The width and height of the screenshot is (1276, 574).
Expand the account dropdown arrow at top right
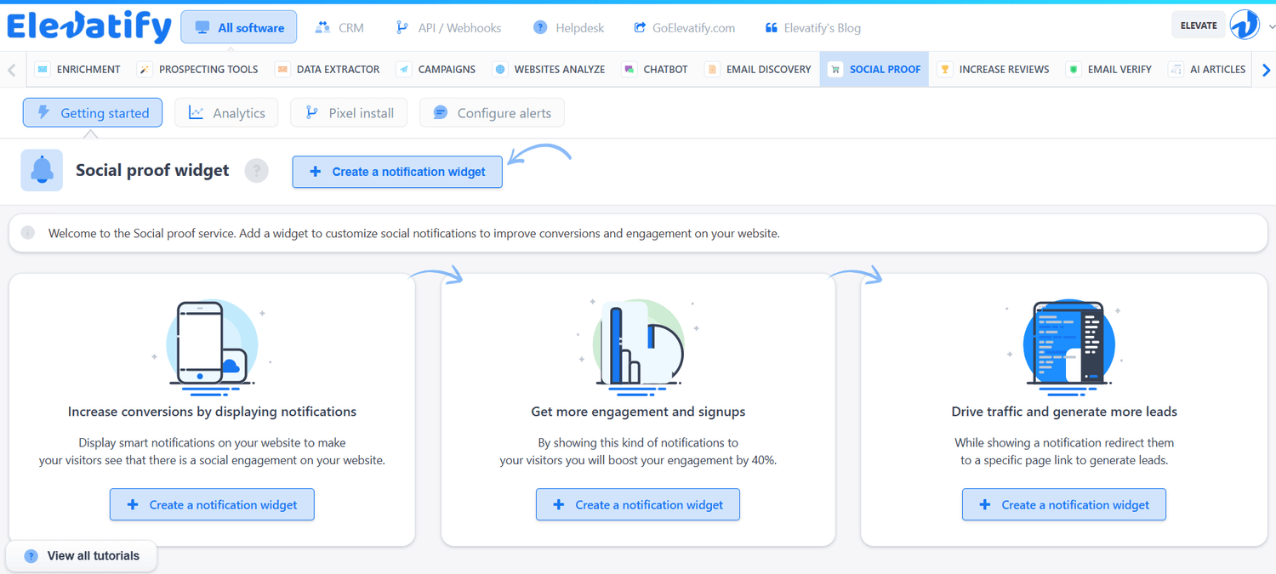1271,27
